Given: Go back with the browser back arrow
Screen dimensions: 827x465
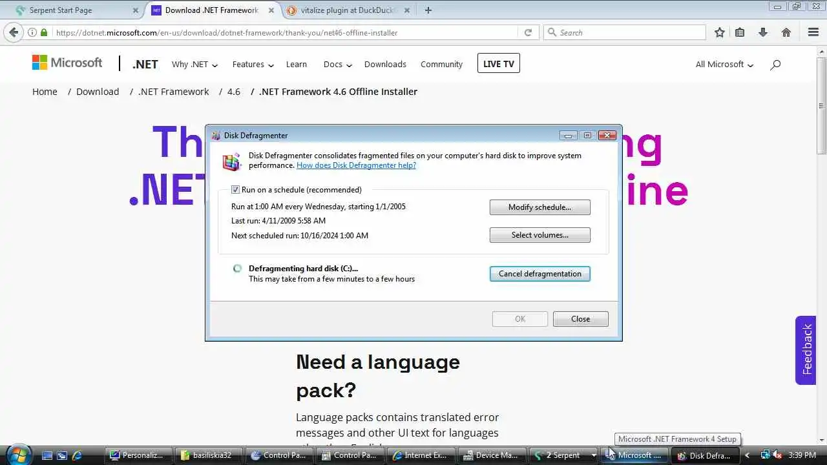Looking at the screenshot, I should [x=14, y=32].
